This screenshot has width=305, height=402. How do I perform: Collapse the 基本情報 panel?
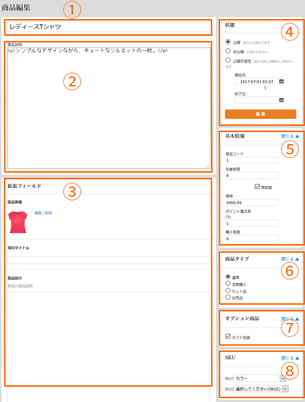coord(290,136)
